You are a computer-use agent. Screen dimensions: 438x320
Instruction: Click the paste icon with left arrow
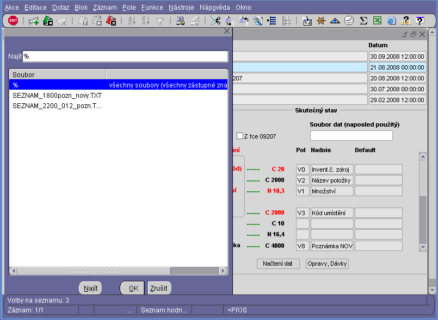tap(244, 21)
